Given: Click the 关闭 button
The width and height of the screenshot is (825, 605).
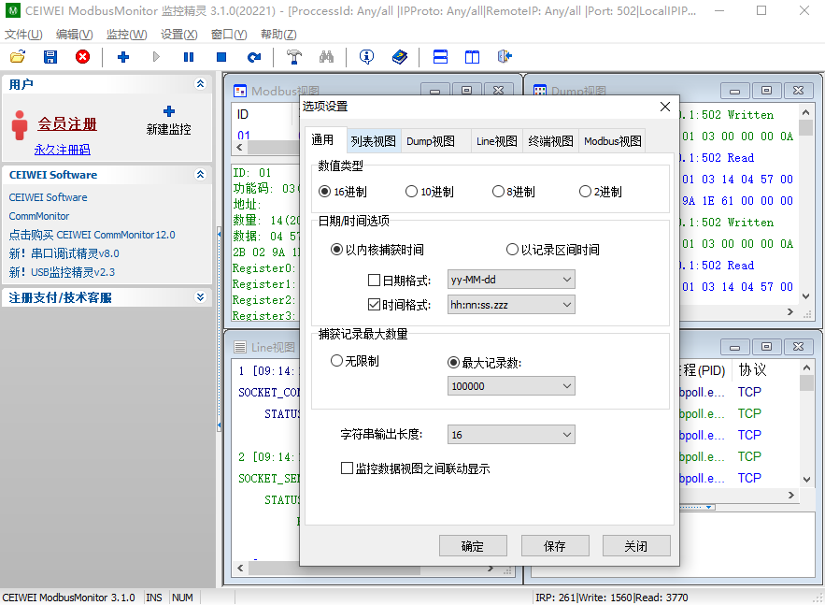Looking at the screenshot, I should click(636, 546).
